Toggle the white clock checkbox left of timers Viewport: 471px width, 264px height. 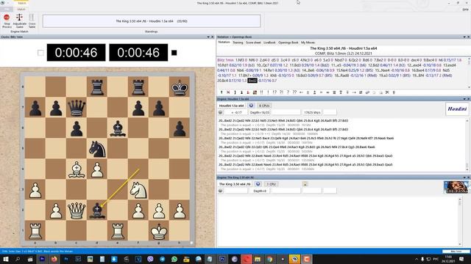[40, 53]
